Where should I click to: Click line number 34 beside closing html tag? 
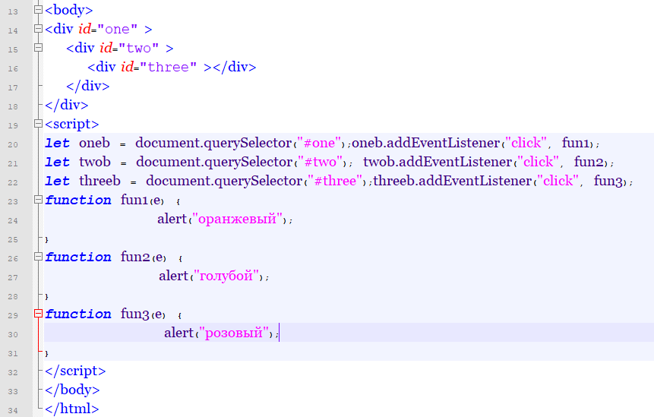coord(13,410)
